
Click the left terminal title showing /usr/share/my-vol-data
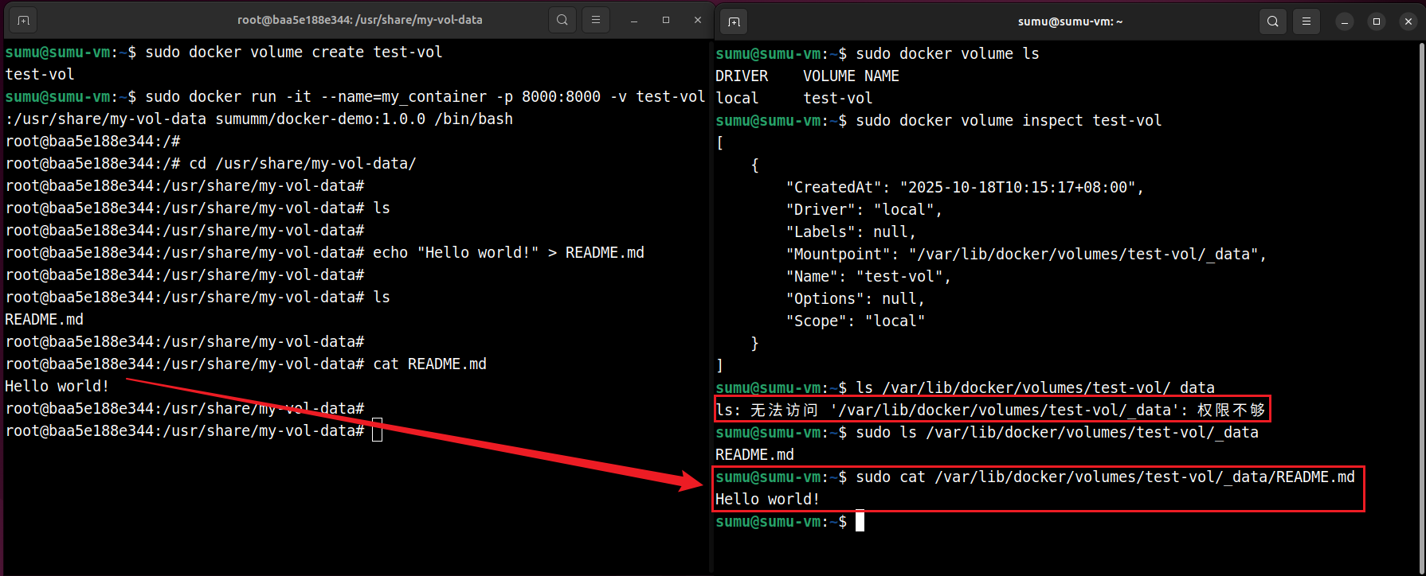[359, 20]
